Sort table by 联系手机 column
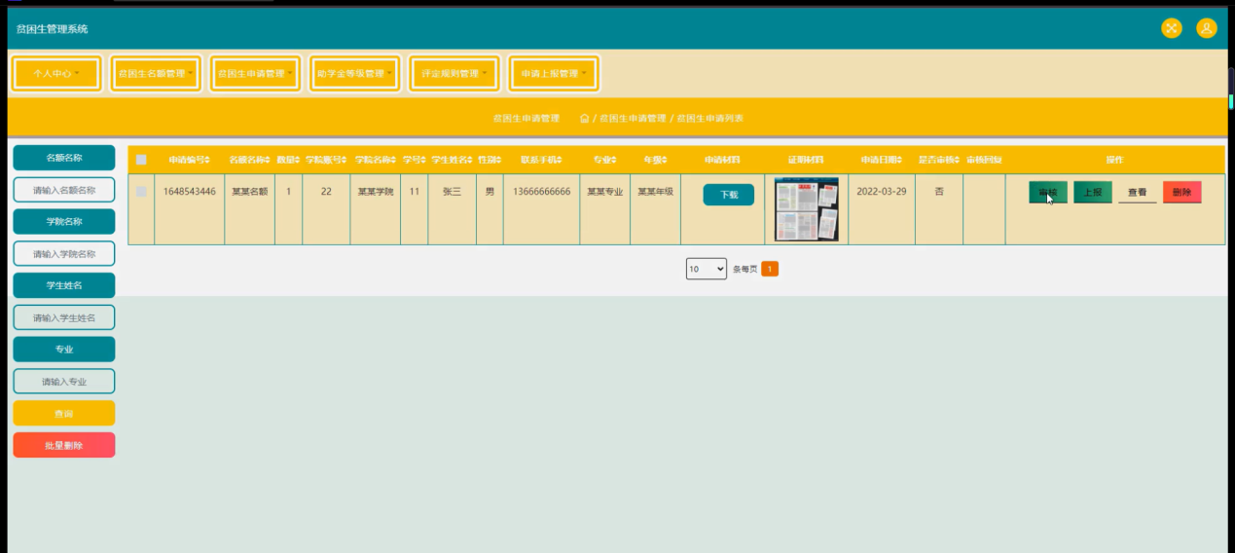The width and height of the screenshot is (1235, 553). click(x=540, y=160)
